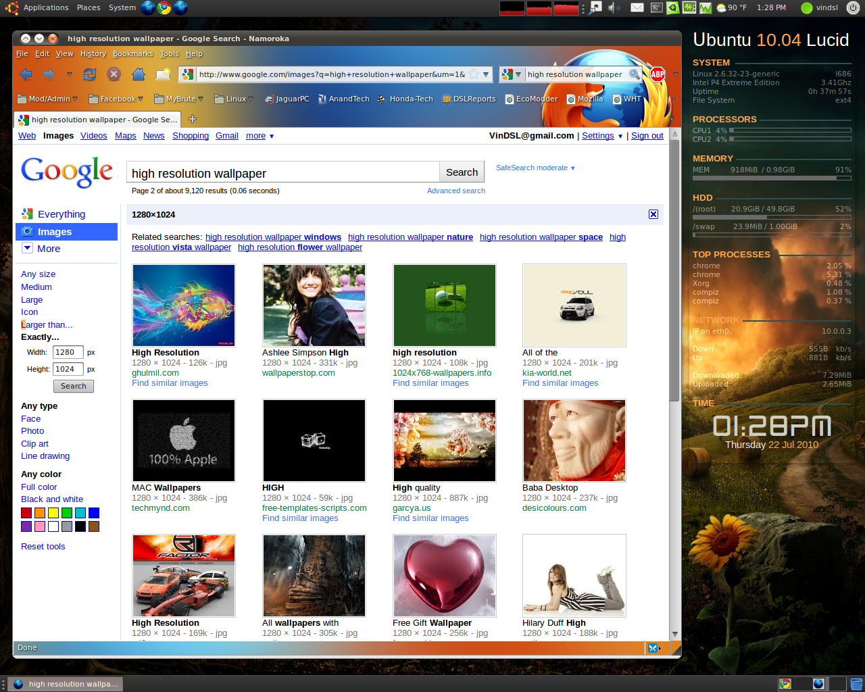Screen dimensions: 865x692
Task: Open the Ashlee Simpson High thumbnail
Action: 314,305
